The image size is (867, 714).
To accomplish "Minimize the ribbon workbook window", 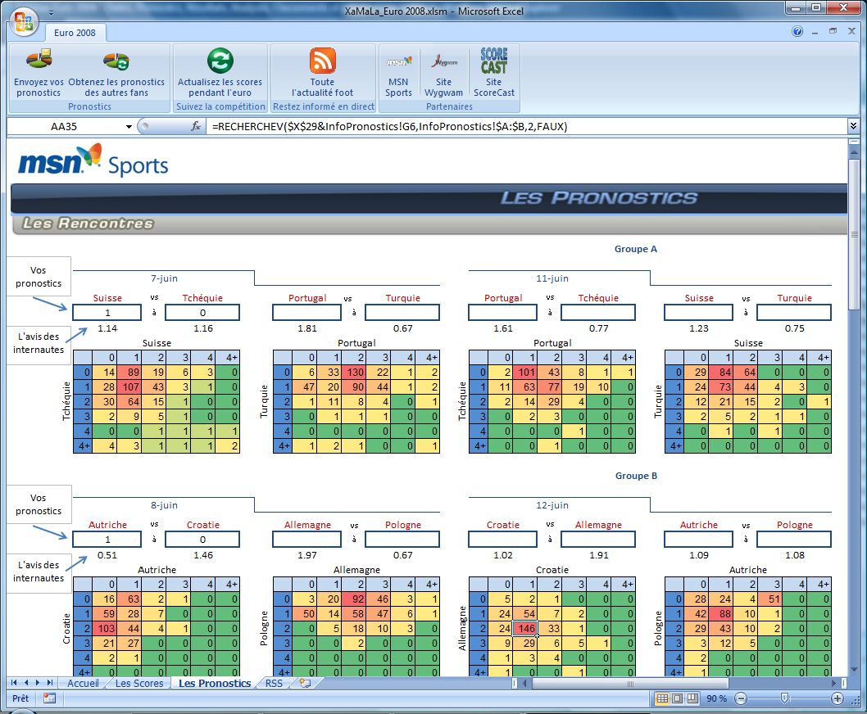I will click(815, 32).
